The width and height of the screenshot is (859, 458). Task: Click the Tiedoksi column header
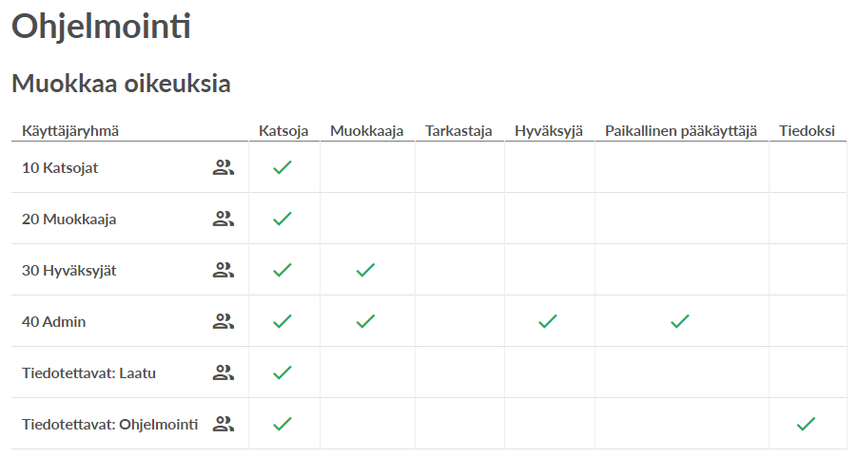(x=807, y=131)
